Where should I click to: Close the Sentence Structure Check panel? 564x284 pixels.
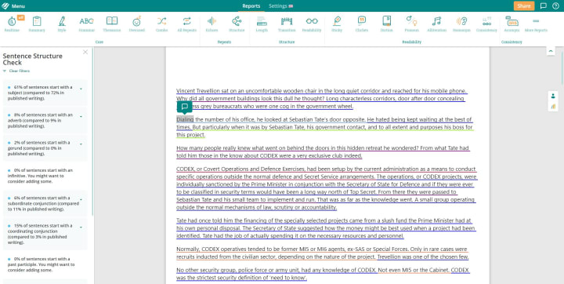pos(85,53)
